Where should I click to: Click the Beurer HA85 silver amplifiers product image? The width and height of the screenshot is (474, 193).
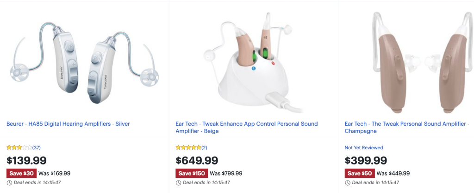[x=84, y=64]
